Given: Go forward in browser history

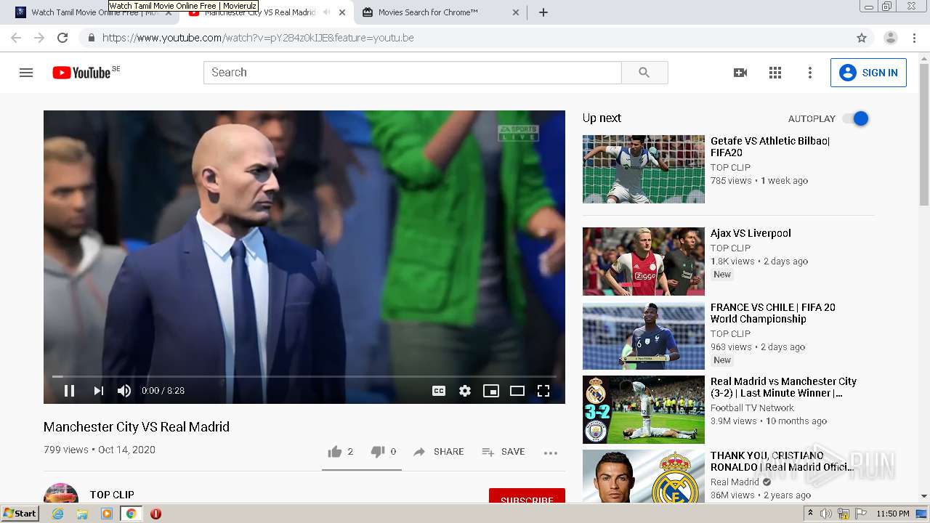Looking at the screenshot, I should click(x=39, y=38).
